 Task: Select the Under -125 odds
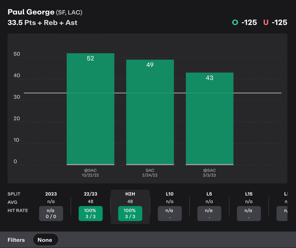click(x=280, y=23)
